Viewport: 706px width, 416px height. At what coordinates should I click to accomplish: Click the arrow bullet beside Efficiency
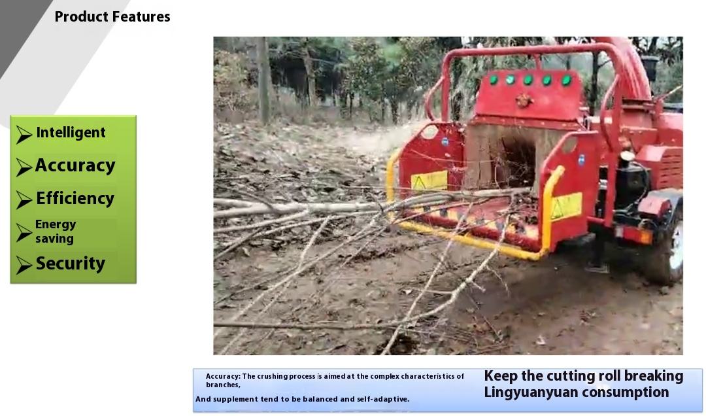(24, 199)
